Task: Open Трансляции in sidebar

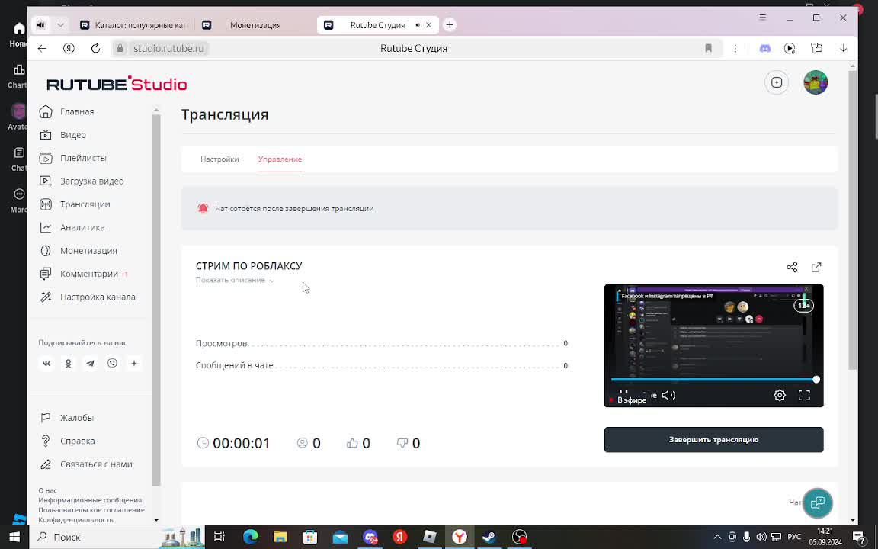Action: coord(85,204)
